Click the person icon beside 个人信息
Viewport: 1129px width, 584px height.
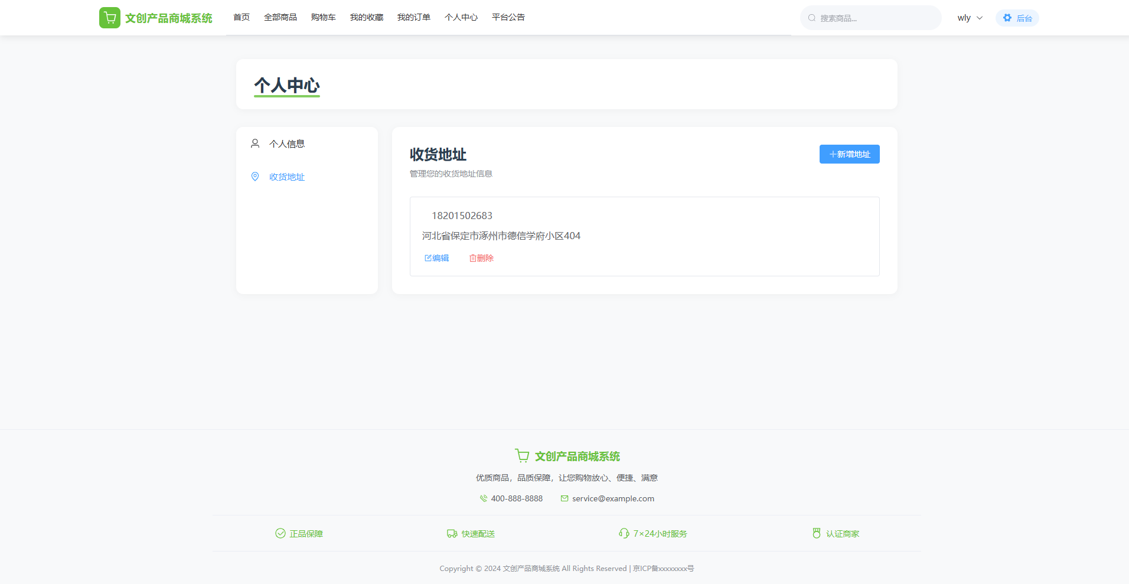(x=255, y=143)
